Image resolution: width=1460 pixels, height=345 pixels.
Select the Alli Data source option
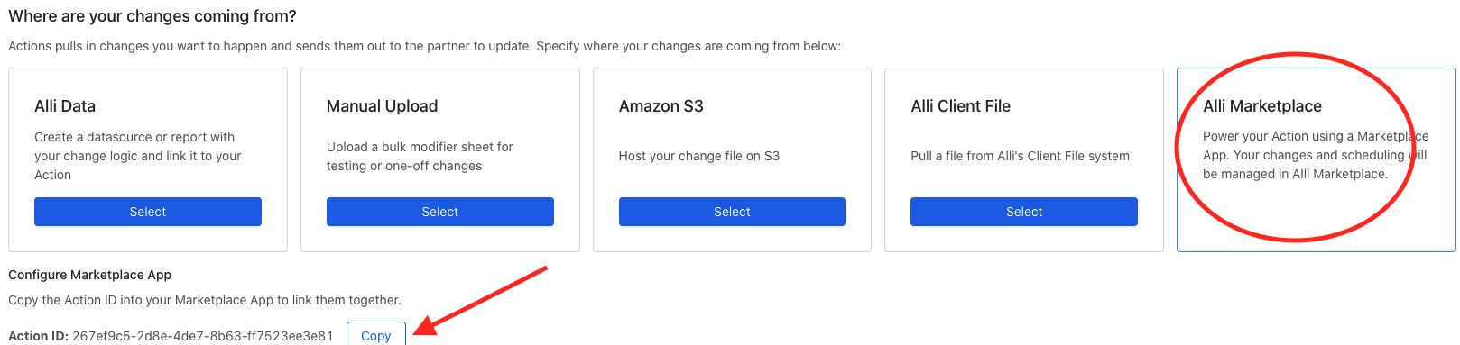[x=148, y=212]
